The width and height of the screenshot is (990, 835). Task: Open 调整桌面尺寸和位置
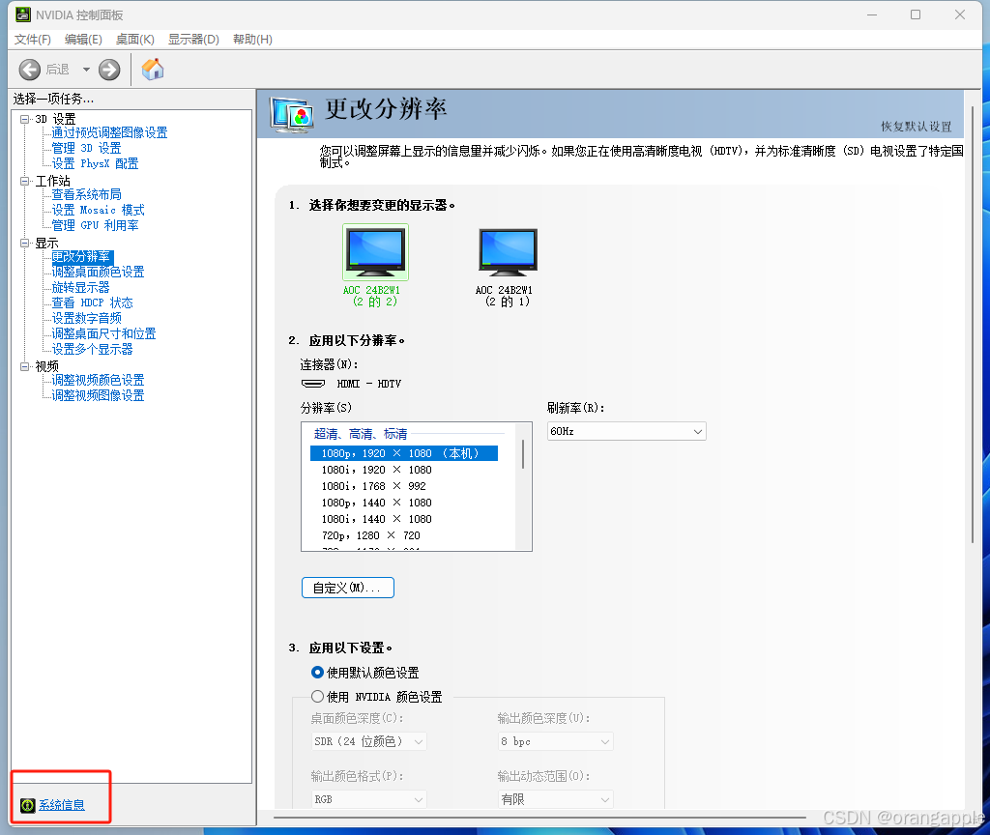pyautogui.click(x=103, y=333)
